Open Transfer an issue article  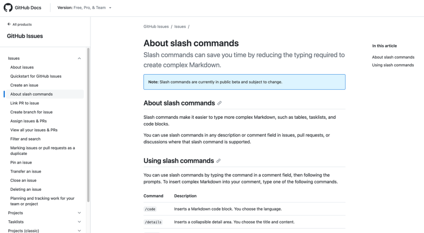[26, 171]
